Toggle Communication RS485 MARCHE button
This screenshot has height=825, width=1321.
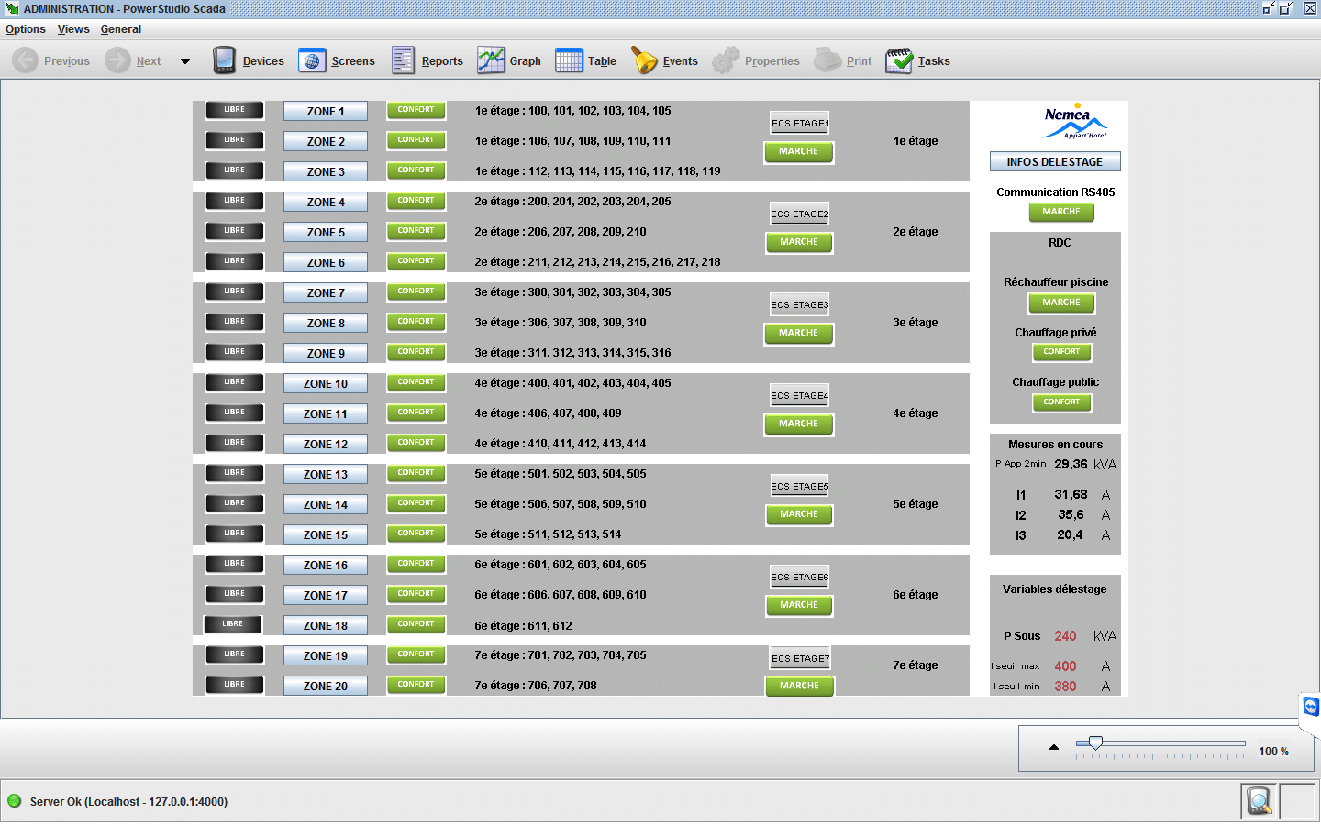(x=1061, y=213)
